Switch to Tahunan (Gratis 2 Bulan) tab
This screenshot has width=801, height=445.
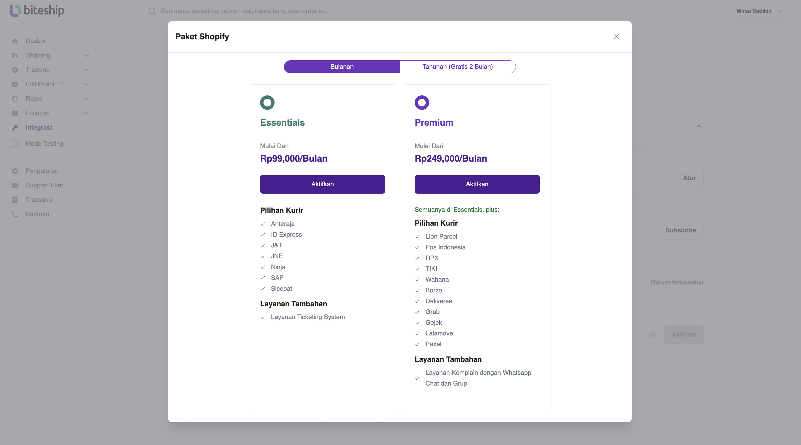[x=457, y=67]
